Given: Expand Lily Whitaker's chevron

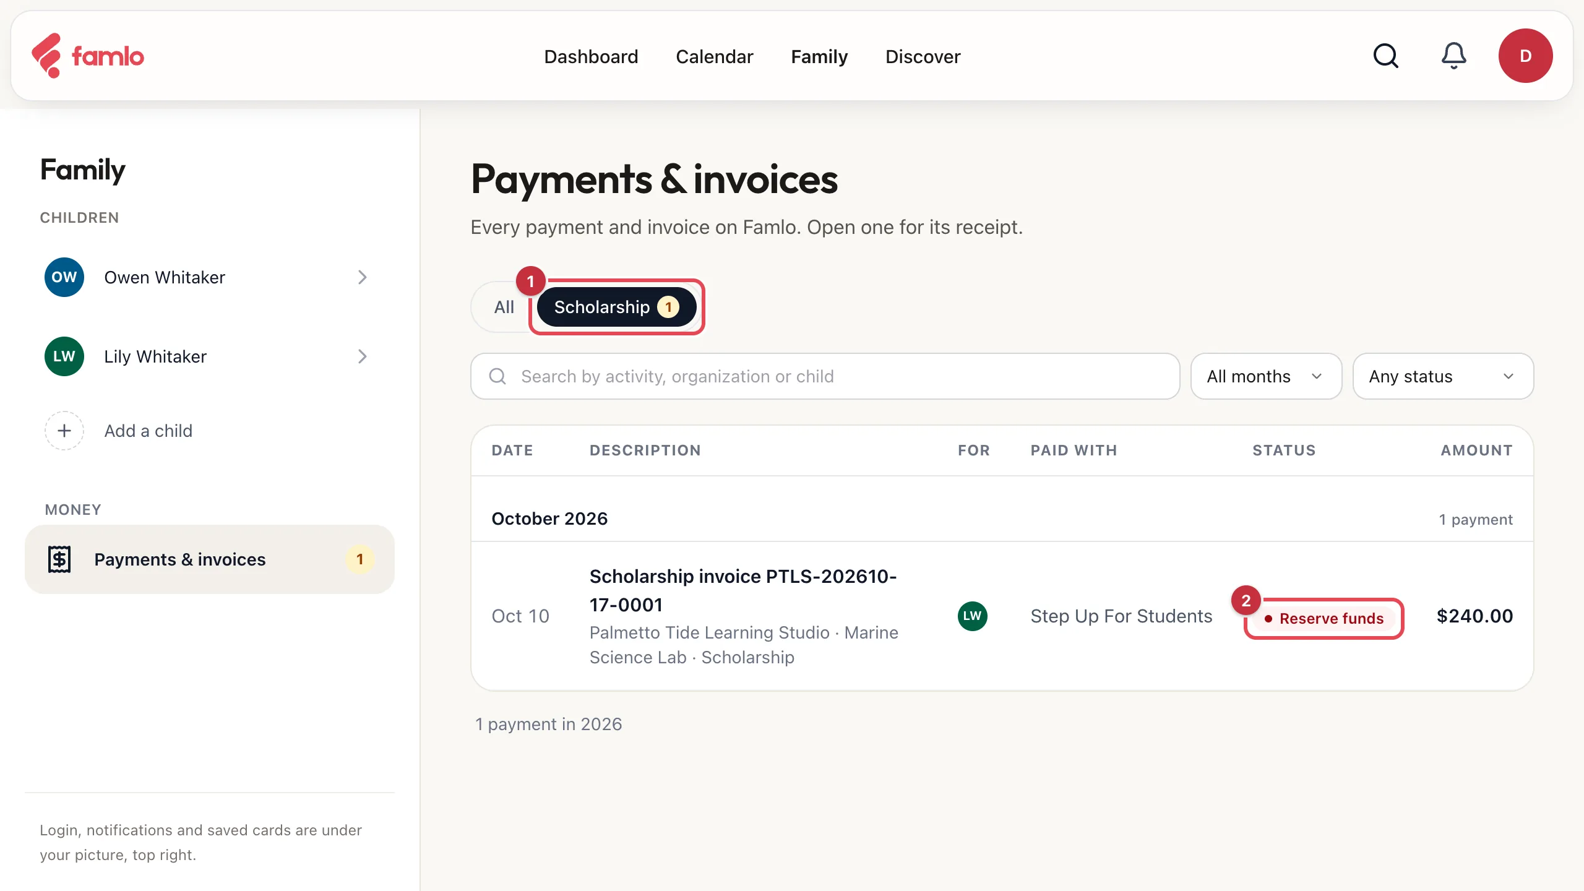Looking at the screenshot, I should coord(363,356).
